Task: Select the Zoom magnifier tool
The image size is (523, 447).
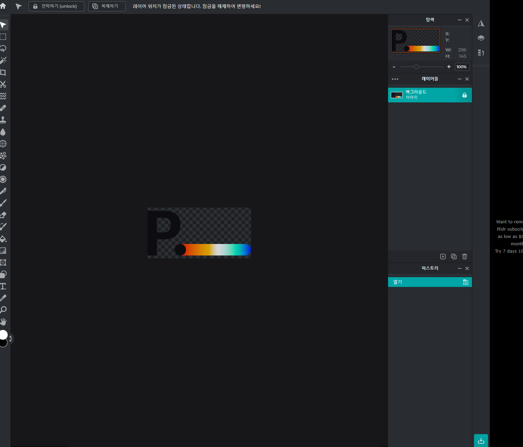Action: pyautogui.click(x=3, y=310)
